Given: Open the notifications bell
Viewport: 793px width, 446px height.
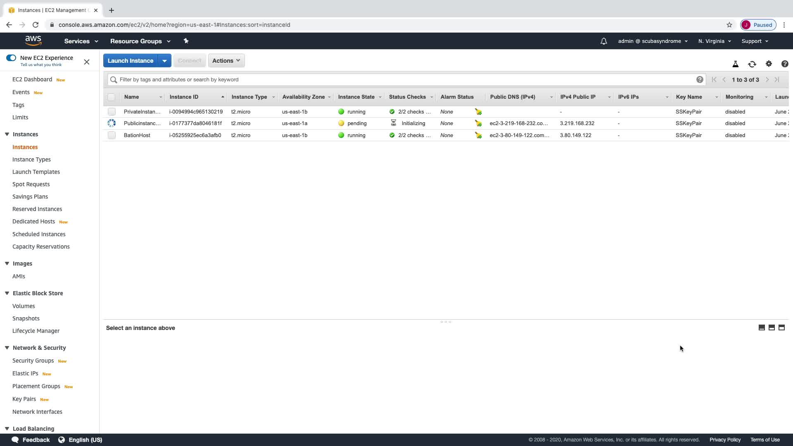Looking at the screenshot, I should pos(603,41).
